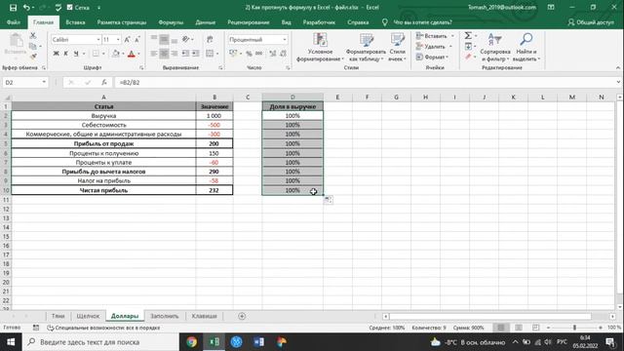
Task: Toggle horizontal center alignment
Action: click(x=164, y=54)
